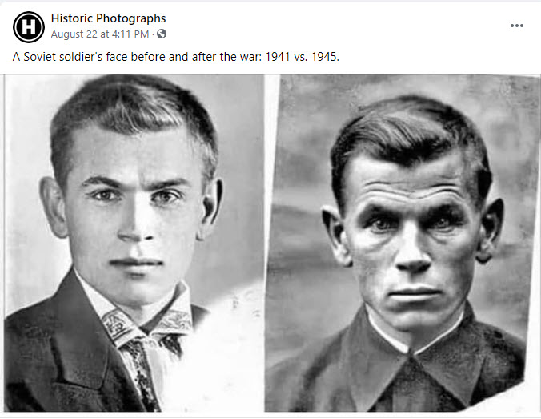Click the word "Soviet" in the post caption

point(39,57)
